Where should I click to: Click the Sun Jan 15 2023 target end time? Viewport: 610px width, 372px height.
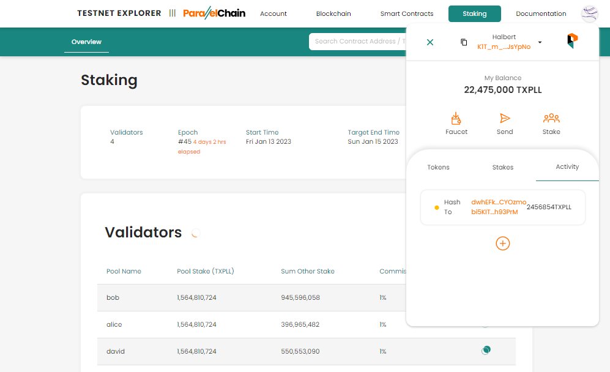pos(373,141)
